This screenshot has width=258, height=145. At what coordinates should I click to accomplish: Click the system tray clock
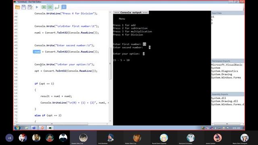[x=237, y=128]
